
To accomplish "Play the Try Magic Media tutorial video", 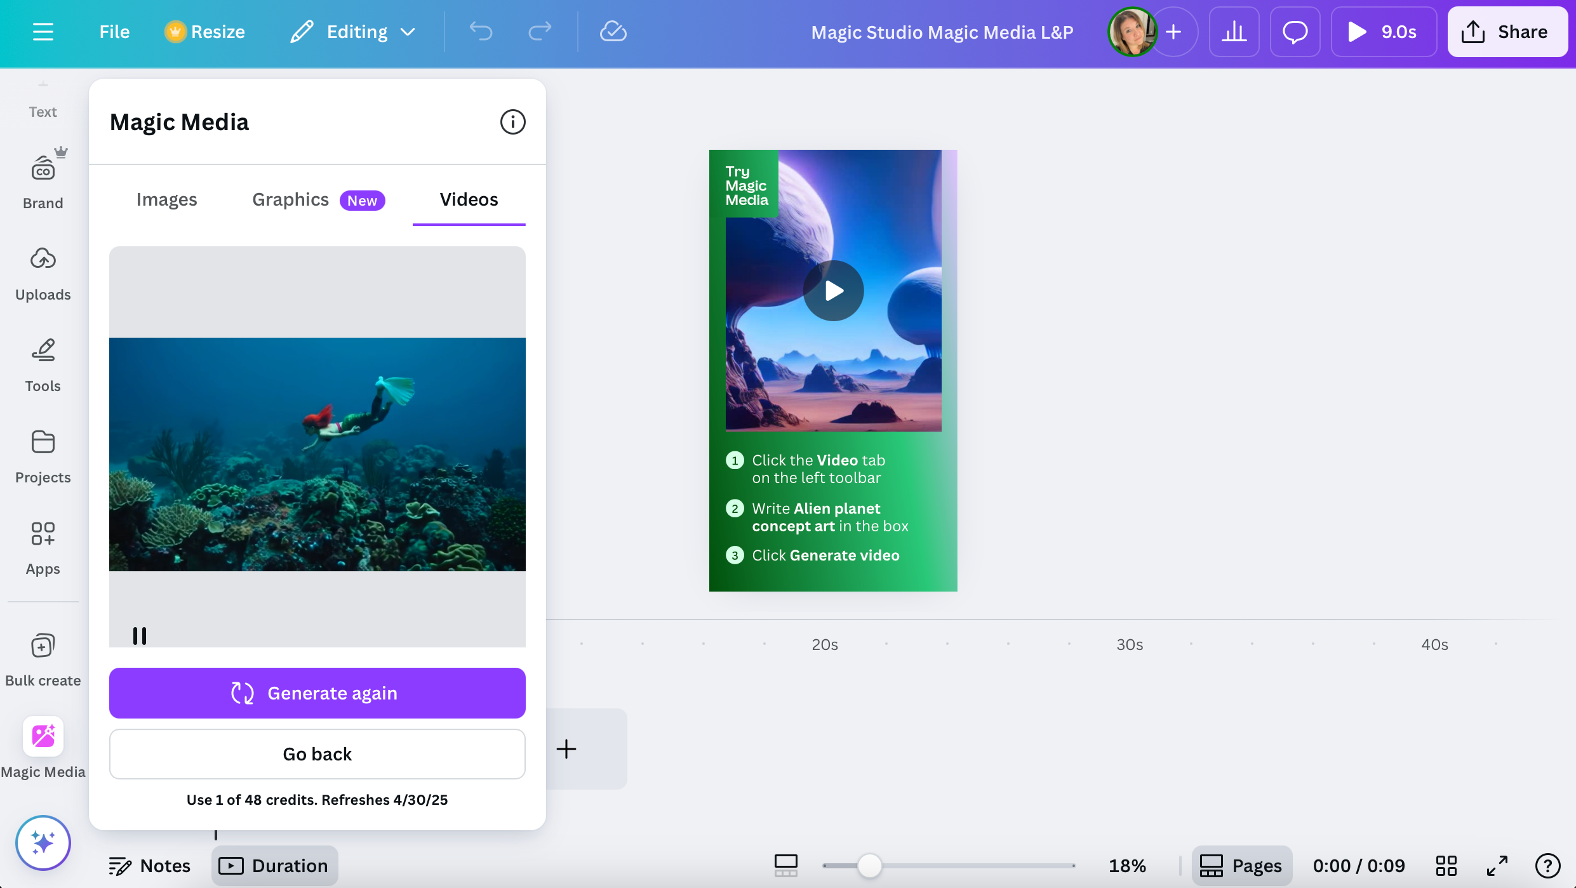I will 833,290.
